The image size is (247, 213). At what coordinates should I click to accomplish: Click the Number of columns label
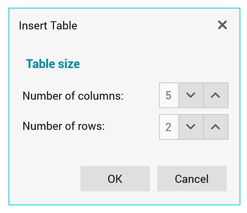[73, 96]
